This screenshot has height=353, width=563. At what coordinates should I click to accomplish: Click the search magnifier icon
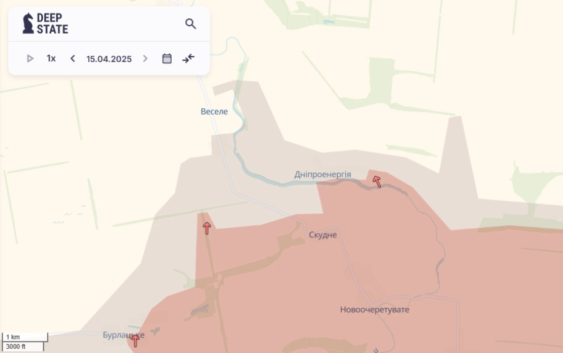click(x=191, y=24)
